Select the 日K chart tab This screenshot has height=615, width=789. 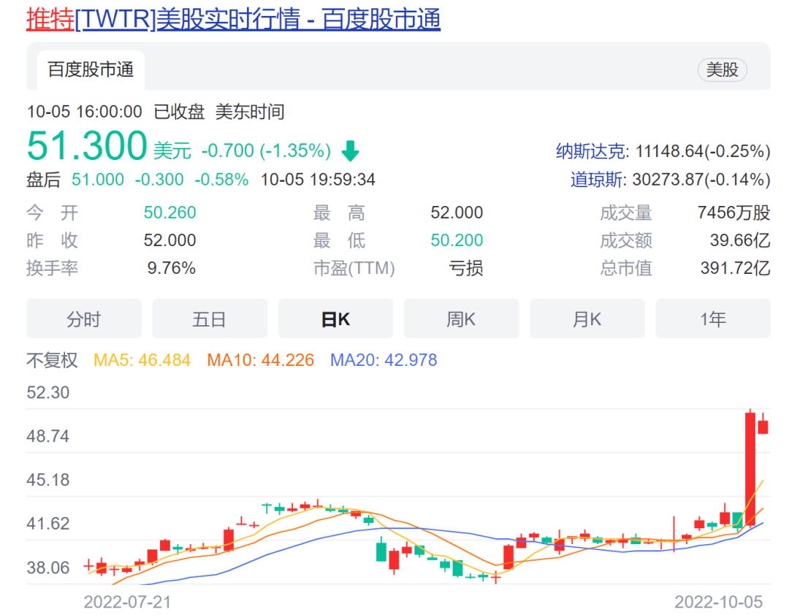coord(335,318)
